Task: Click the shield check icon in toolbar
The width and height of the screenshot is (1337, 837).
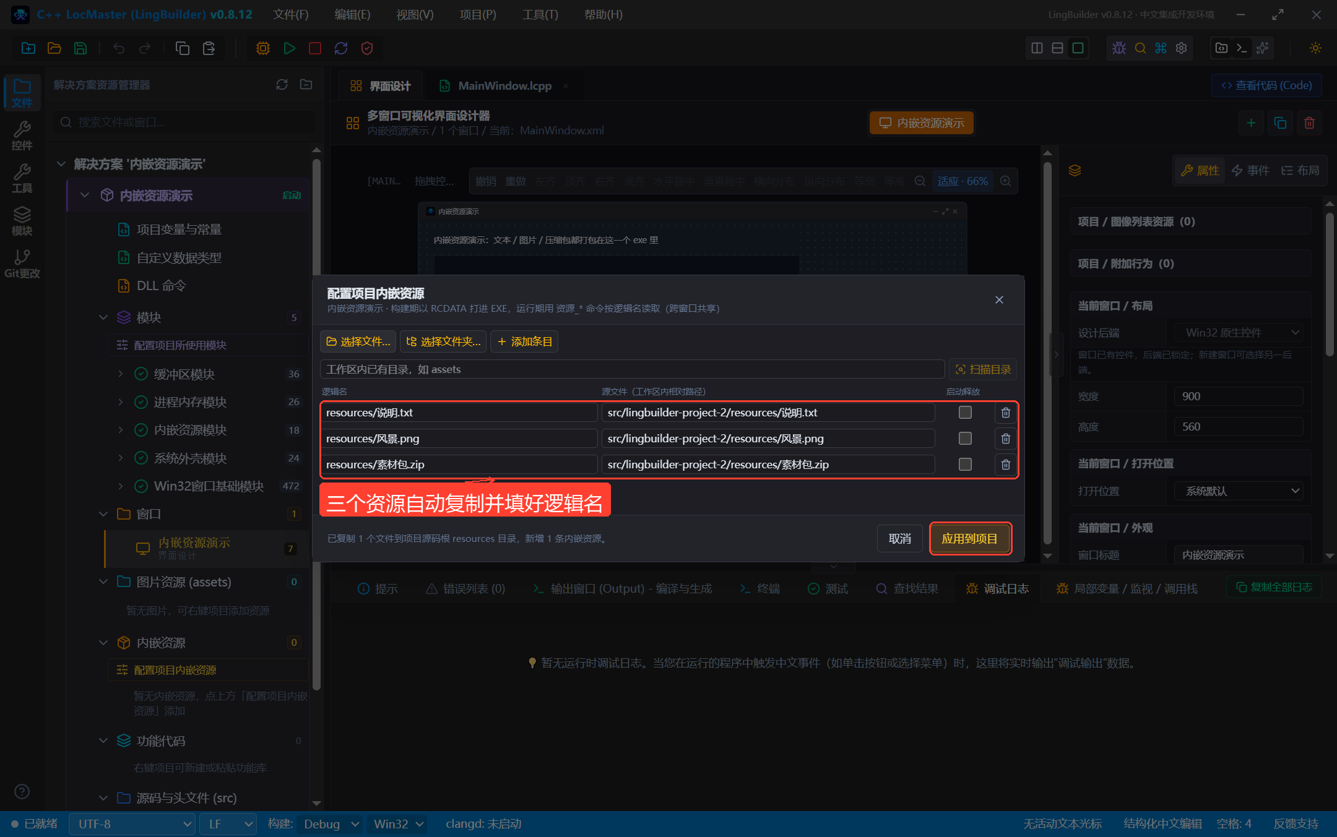Action: pyautogui.click(x=367, y=48)
